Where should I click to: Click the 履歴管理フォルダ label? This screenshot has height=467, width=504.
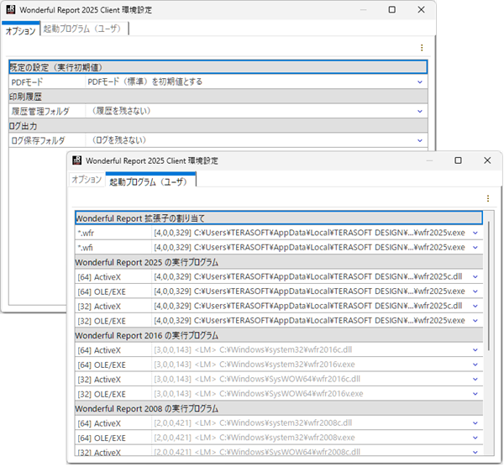click(x=40, y=112)
